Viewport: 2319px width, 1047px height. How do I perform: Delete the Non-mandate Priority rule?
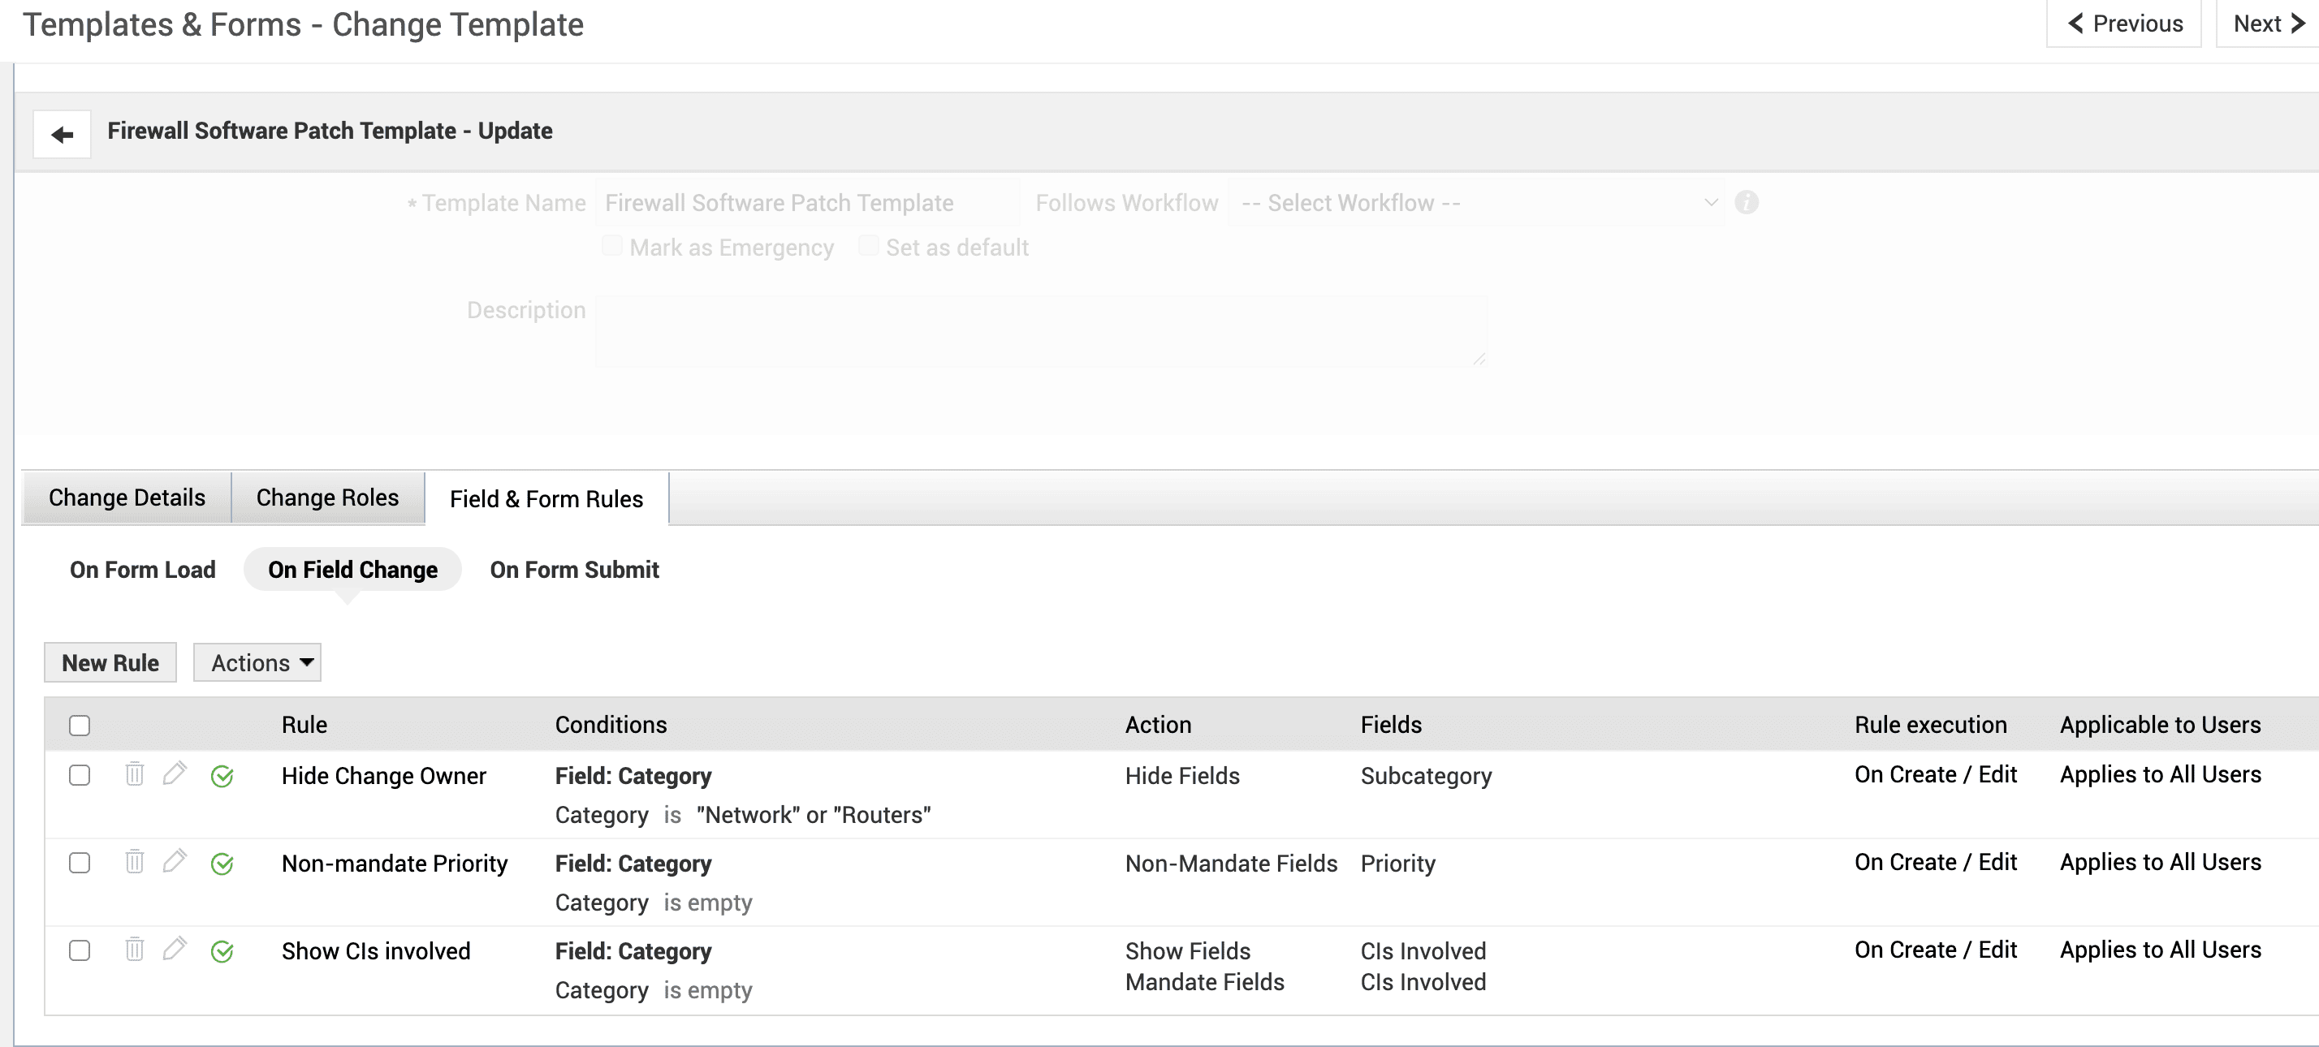tap(134, 862)
